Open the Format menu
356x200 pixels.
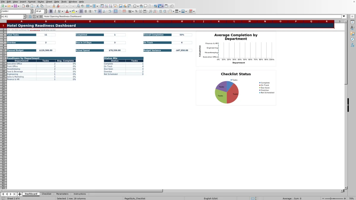(x=32, y=2)
